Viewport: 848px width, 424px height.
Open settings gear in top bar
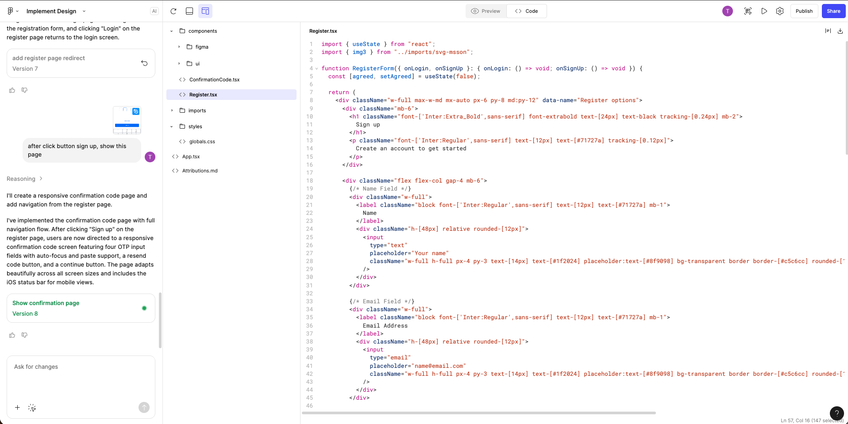point(780,11)
